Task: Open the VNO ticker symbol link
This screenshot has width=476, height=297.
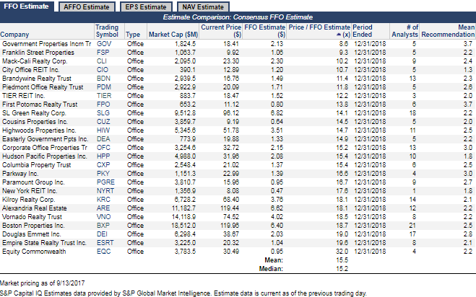Action: click(104, 217)
